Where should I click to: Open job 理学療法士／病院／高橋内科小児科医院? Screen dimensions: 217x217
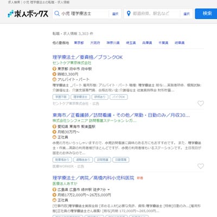point(93,178)
